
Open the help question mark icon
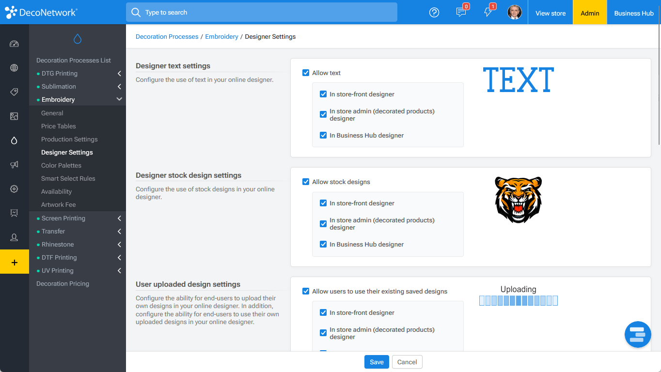tap(434, 13)
